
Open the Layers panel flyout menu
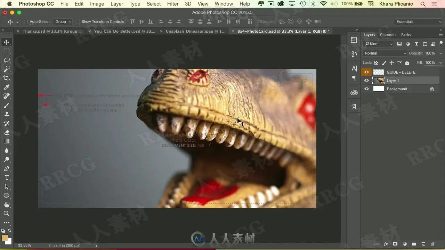[441, 35]
